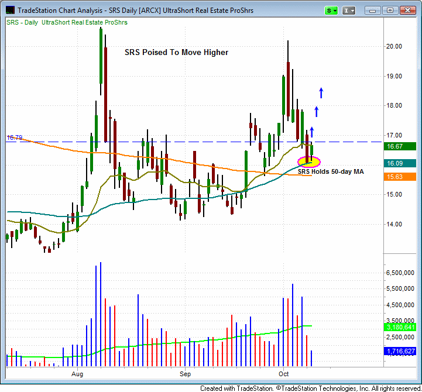This screenshot has width=422, height=392.
Task: Click the green 16.67 last price marker
Action: 400,146
